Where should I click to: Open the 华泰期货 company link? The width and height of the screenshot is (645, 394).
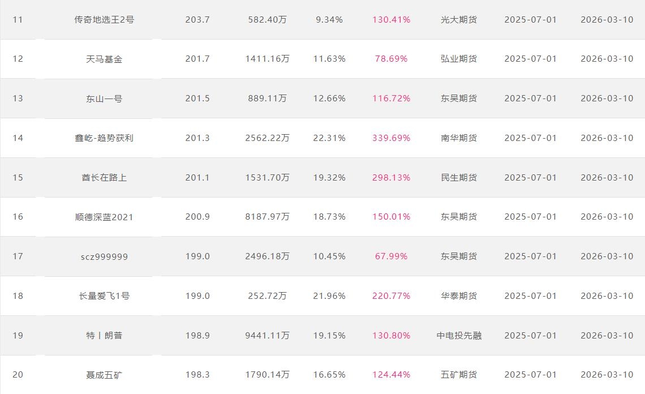click(x=459, y=296)
